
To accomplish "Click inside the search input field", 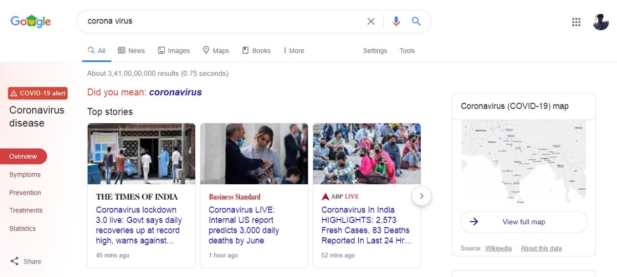I will pos(220,22).
